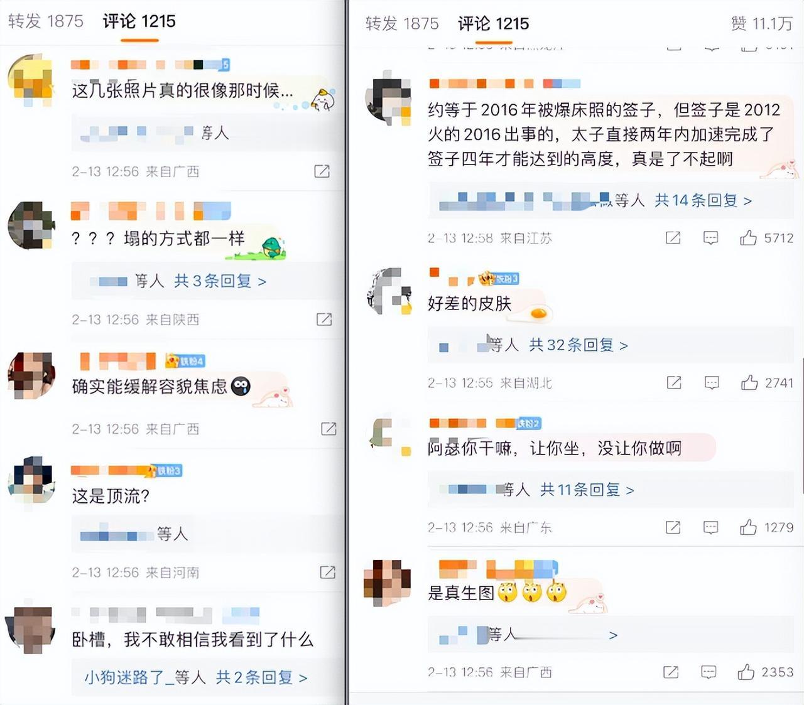Open reply icon on 2353-like comment
This screenshot has width=804, height=705.
click(x=709, y=672)
